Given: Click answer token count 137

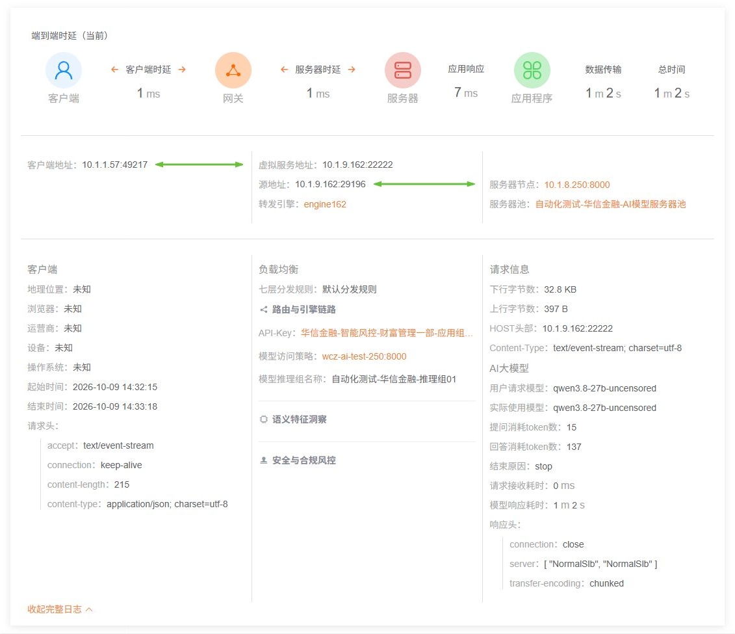Looking at the screenshot, I should (574, 447).
